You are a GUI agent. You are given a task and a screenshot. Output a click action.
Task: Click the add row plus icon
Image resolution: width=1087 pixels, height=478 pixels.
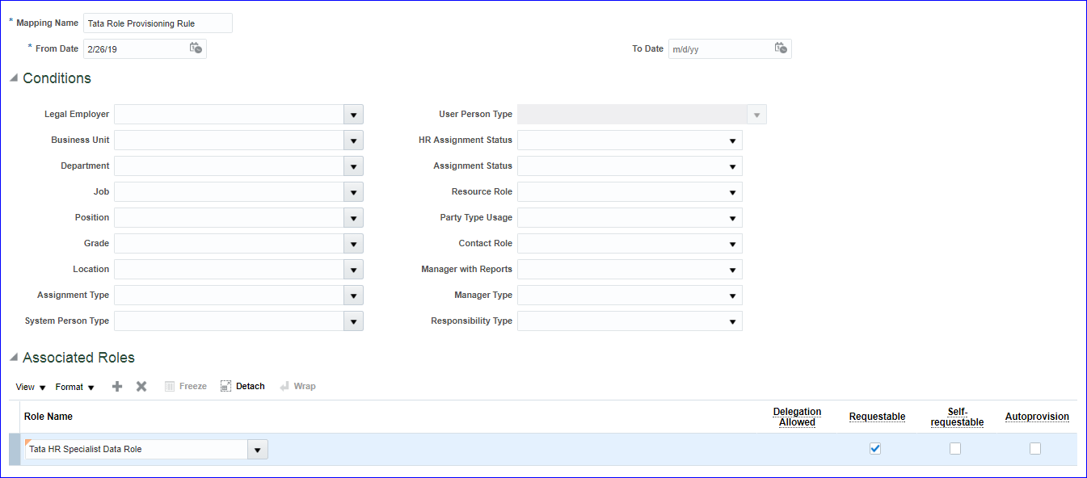(x=117, y=387)
